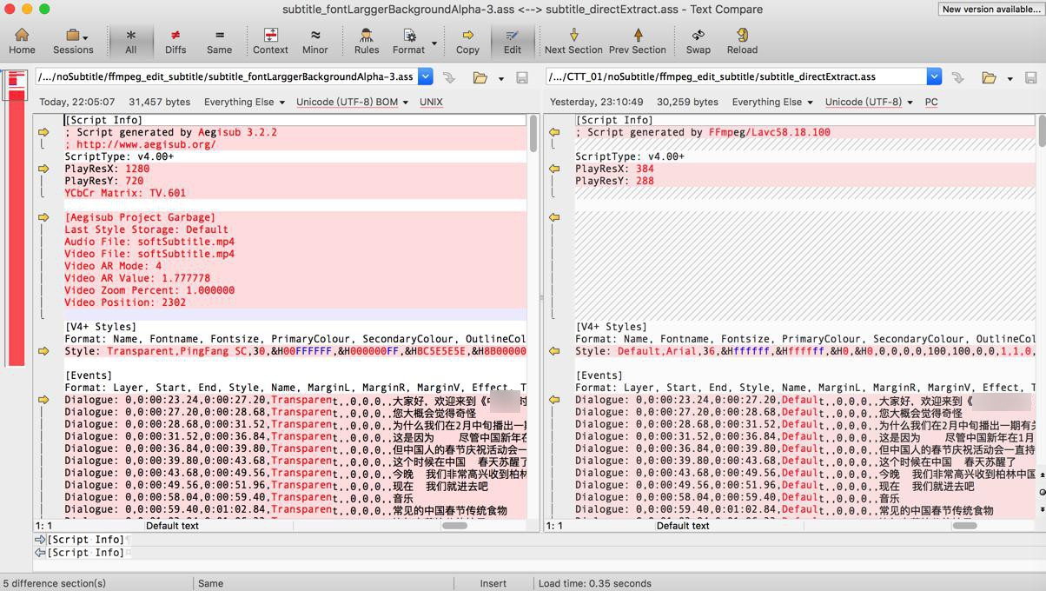Reload the compared files
The image size is (1046, 591).
tap(742, 41)
